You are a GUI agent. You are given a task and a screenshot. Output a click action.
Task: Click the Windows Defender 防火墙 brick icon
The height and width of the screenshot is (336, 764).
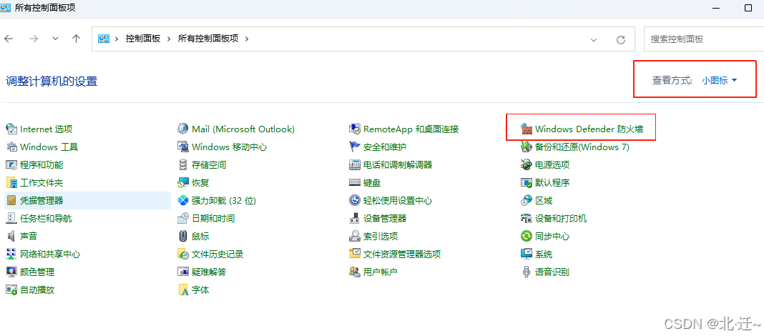point(527,129)
